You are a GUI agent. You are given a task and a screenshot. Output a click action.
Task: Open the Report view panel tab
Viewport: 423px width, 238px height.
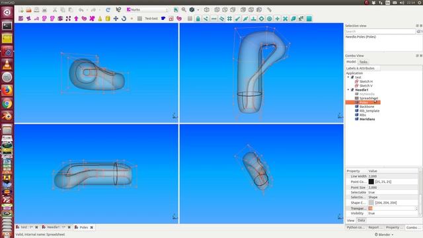tap(375, 227)
